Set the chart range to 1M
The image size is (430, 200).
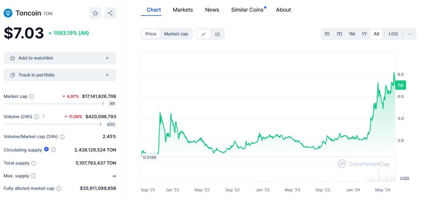(352, 34)
